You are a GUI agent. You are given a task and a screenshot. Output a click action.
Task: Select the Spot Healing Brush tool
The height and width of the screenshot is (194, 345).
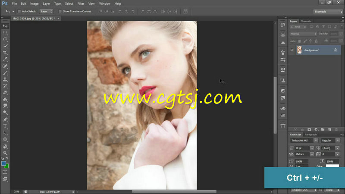click(5, 66)
